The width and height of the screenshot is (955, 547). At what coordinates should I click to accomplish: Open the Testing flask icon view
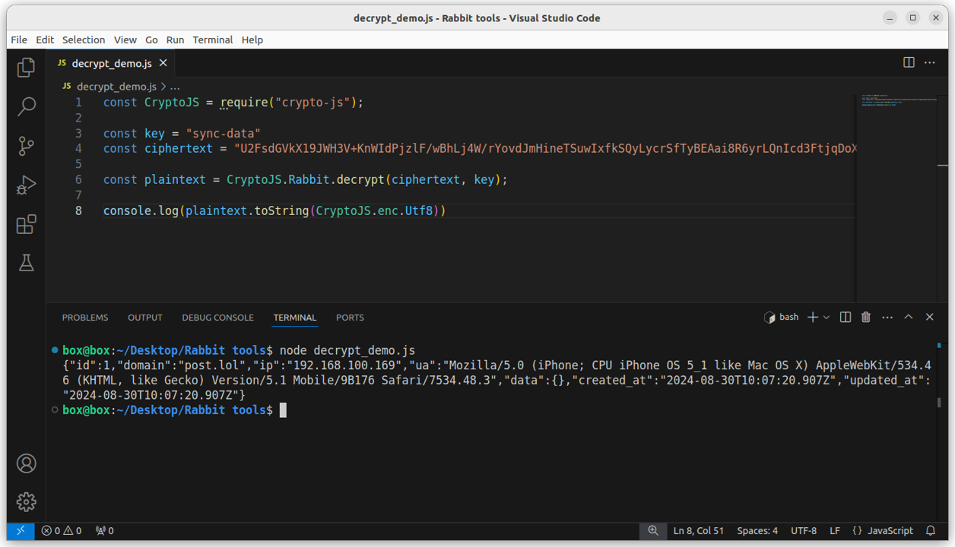point(27,263)
